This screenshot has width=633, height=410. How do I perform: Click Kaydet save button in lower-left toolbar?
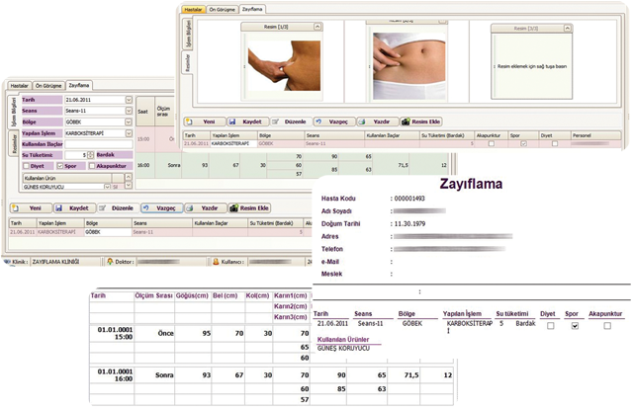point(74,208)
